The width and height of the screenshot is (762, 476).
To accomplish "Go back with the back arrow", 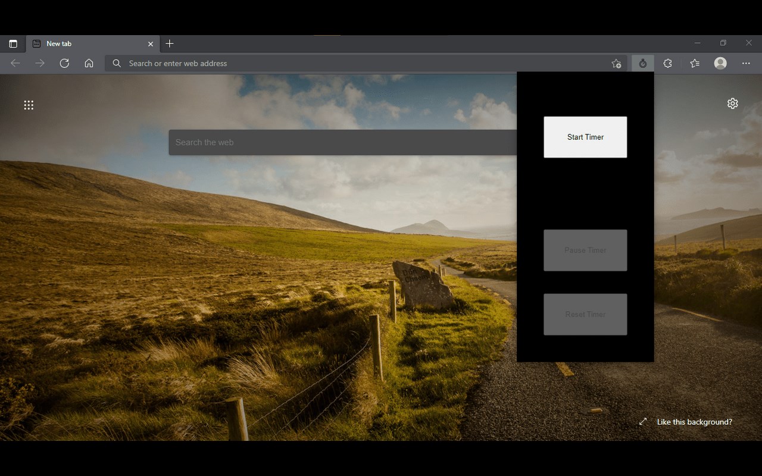I will pos(15,63).
